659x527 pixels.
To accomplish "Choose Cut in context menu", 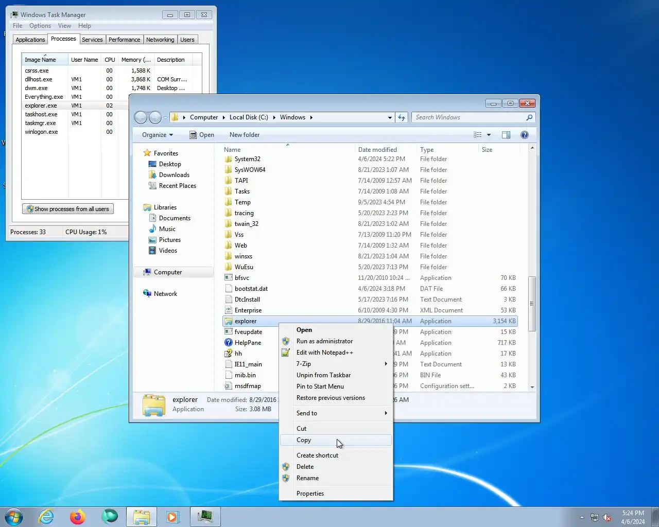I will click(336, 429).
